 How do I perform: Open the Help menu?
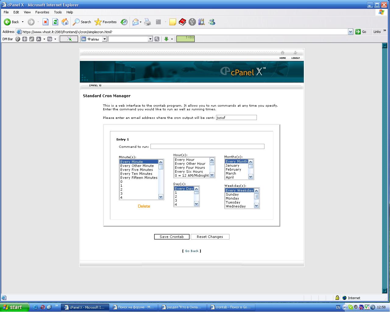coord(70,12)
